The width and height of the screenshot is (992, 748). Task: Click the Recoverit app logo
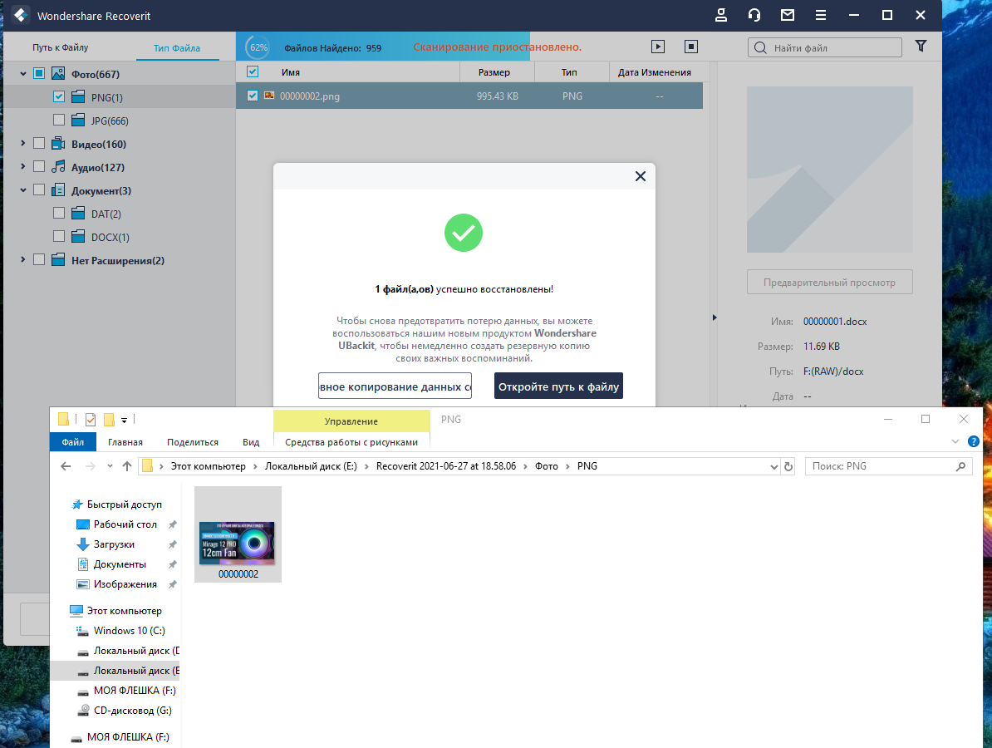pyautogui.click(x=20, y=15)
